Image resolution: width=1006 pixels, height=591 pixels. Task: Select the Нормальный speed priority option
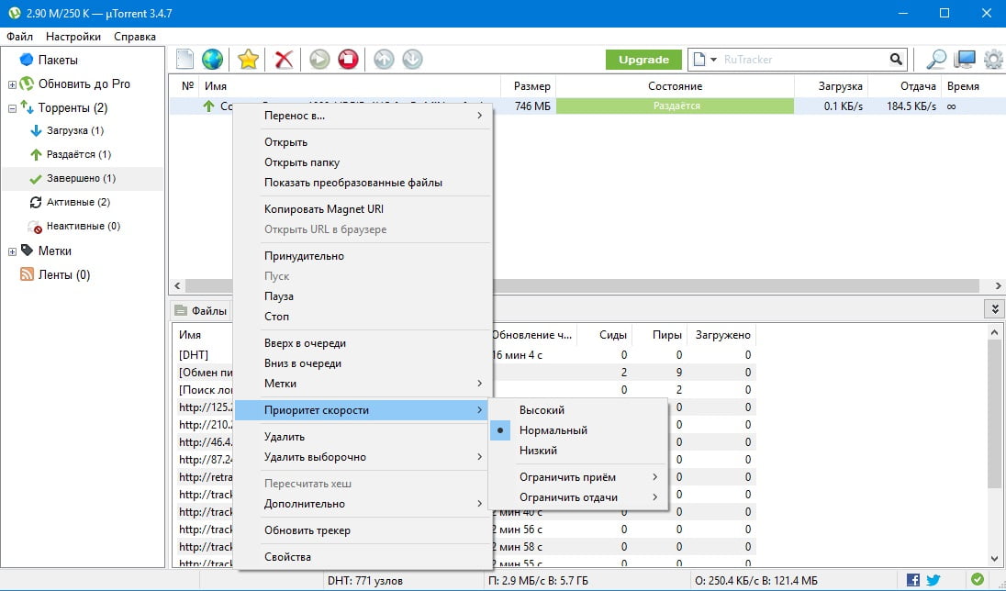click(553, 430)
